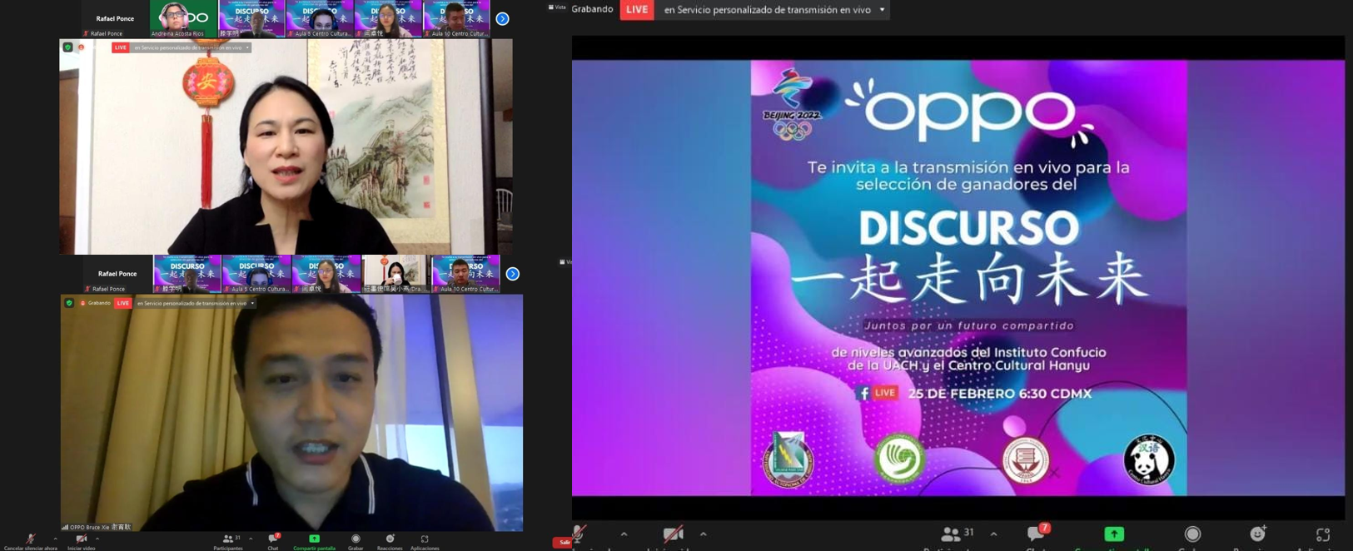Click green share screen icon in poster window
This screenshot has width=1353, height=551.
pos(1114,534)
